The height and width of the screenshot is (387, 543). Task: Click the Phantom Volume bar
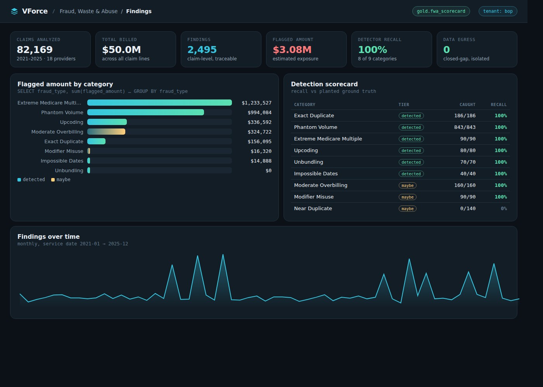(x=145, y=112)
